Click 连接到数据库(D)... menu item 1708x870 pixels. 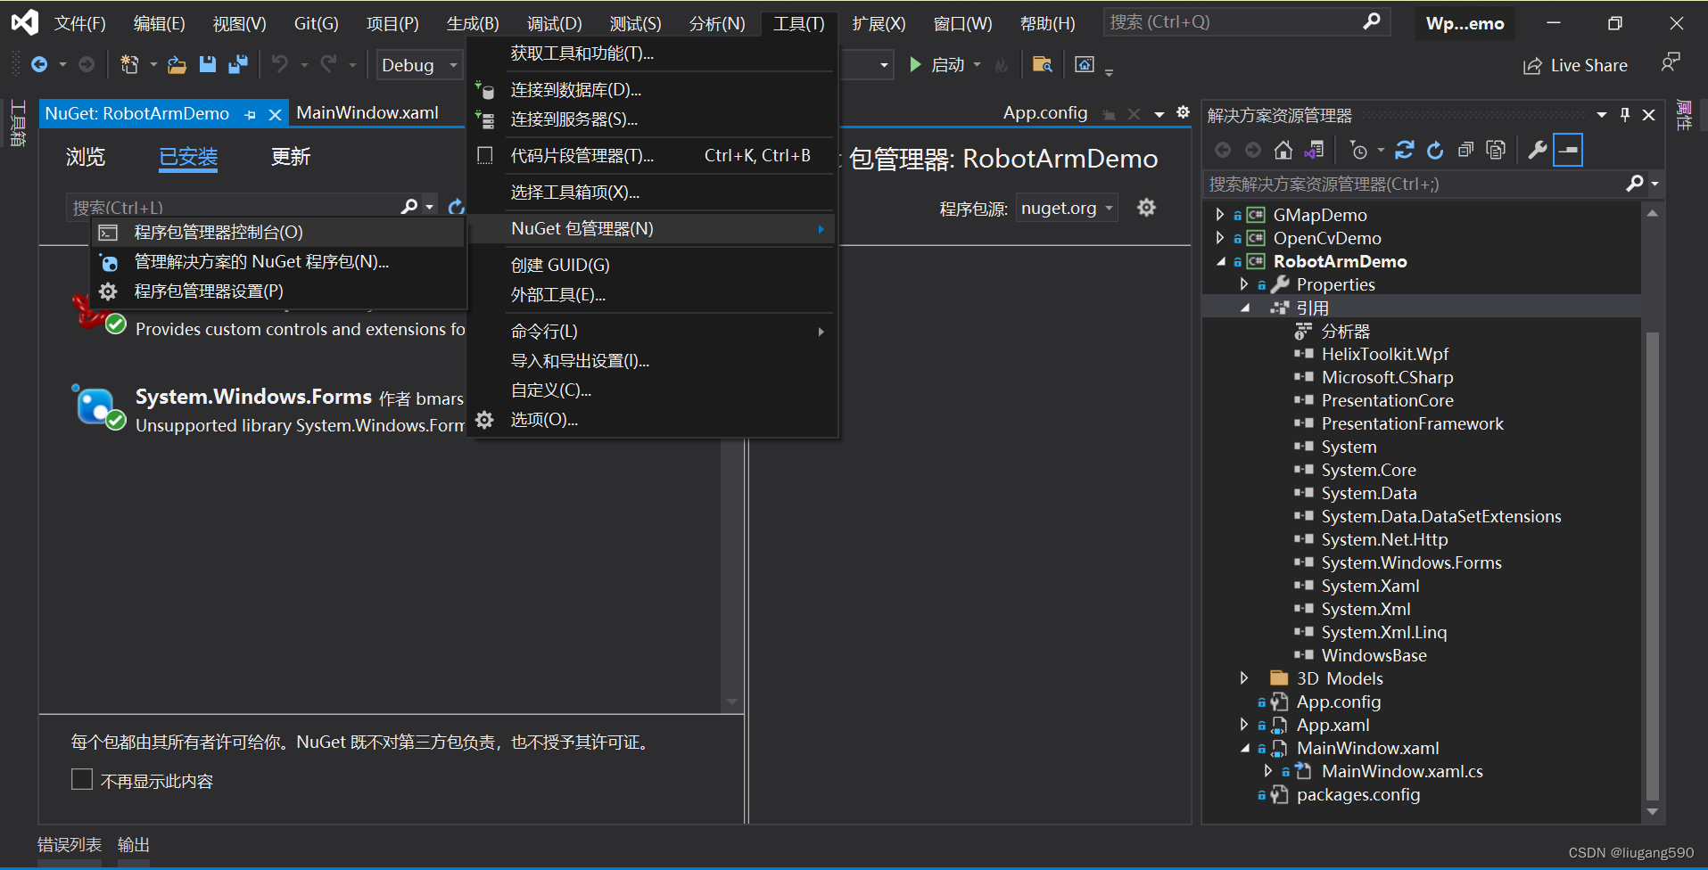point(653,89)
